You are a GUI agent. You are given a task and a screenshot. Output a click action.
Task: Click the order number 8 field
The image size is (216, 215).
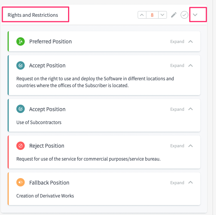pyautogui.click(x=152, y=15)
